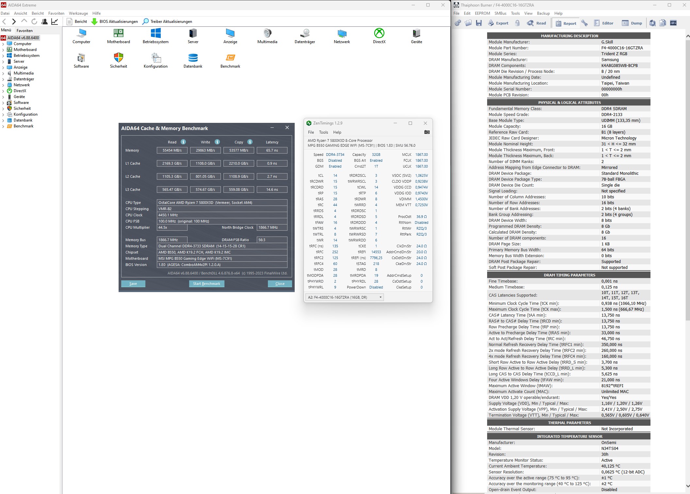
Task: Click the wrench icon next to Report
Action: tap(584, 23)
